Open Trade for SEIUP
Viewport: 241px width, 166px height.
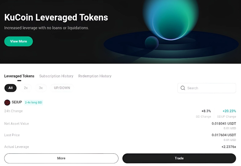(179, 158)
